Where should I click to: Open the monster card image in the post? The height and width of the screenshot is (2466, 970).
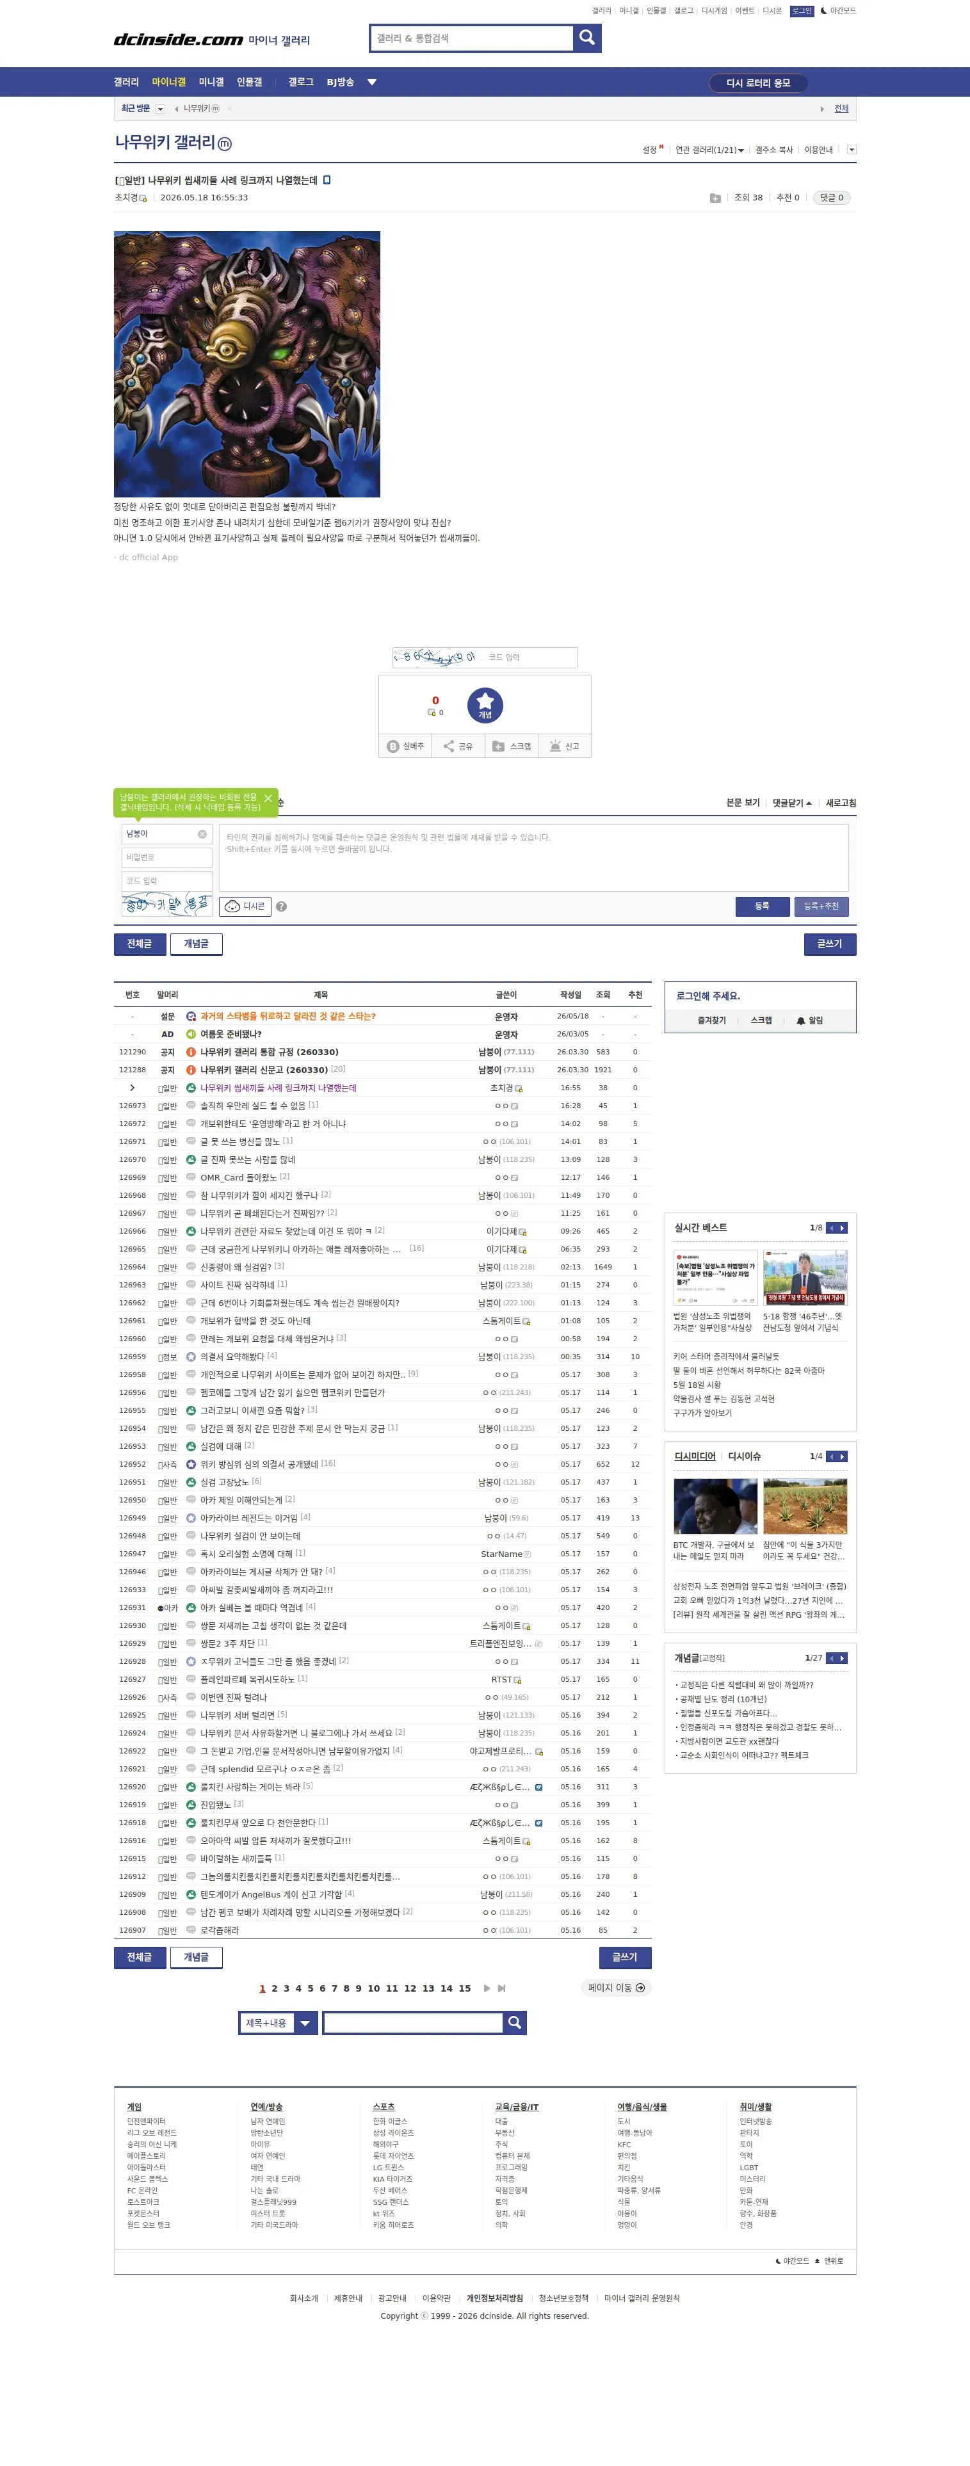point(247,364)
